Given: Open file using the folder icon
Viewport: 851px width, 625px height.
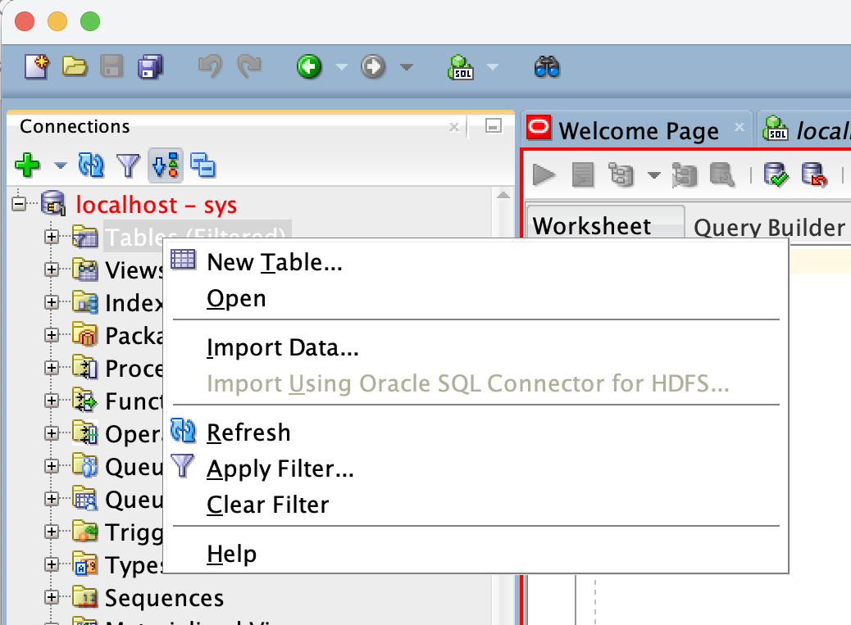Looking at the screenshot, I should pos(75,67).
